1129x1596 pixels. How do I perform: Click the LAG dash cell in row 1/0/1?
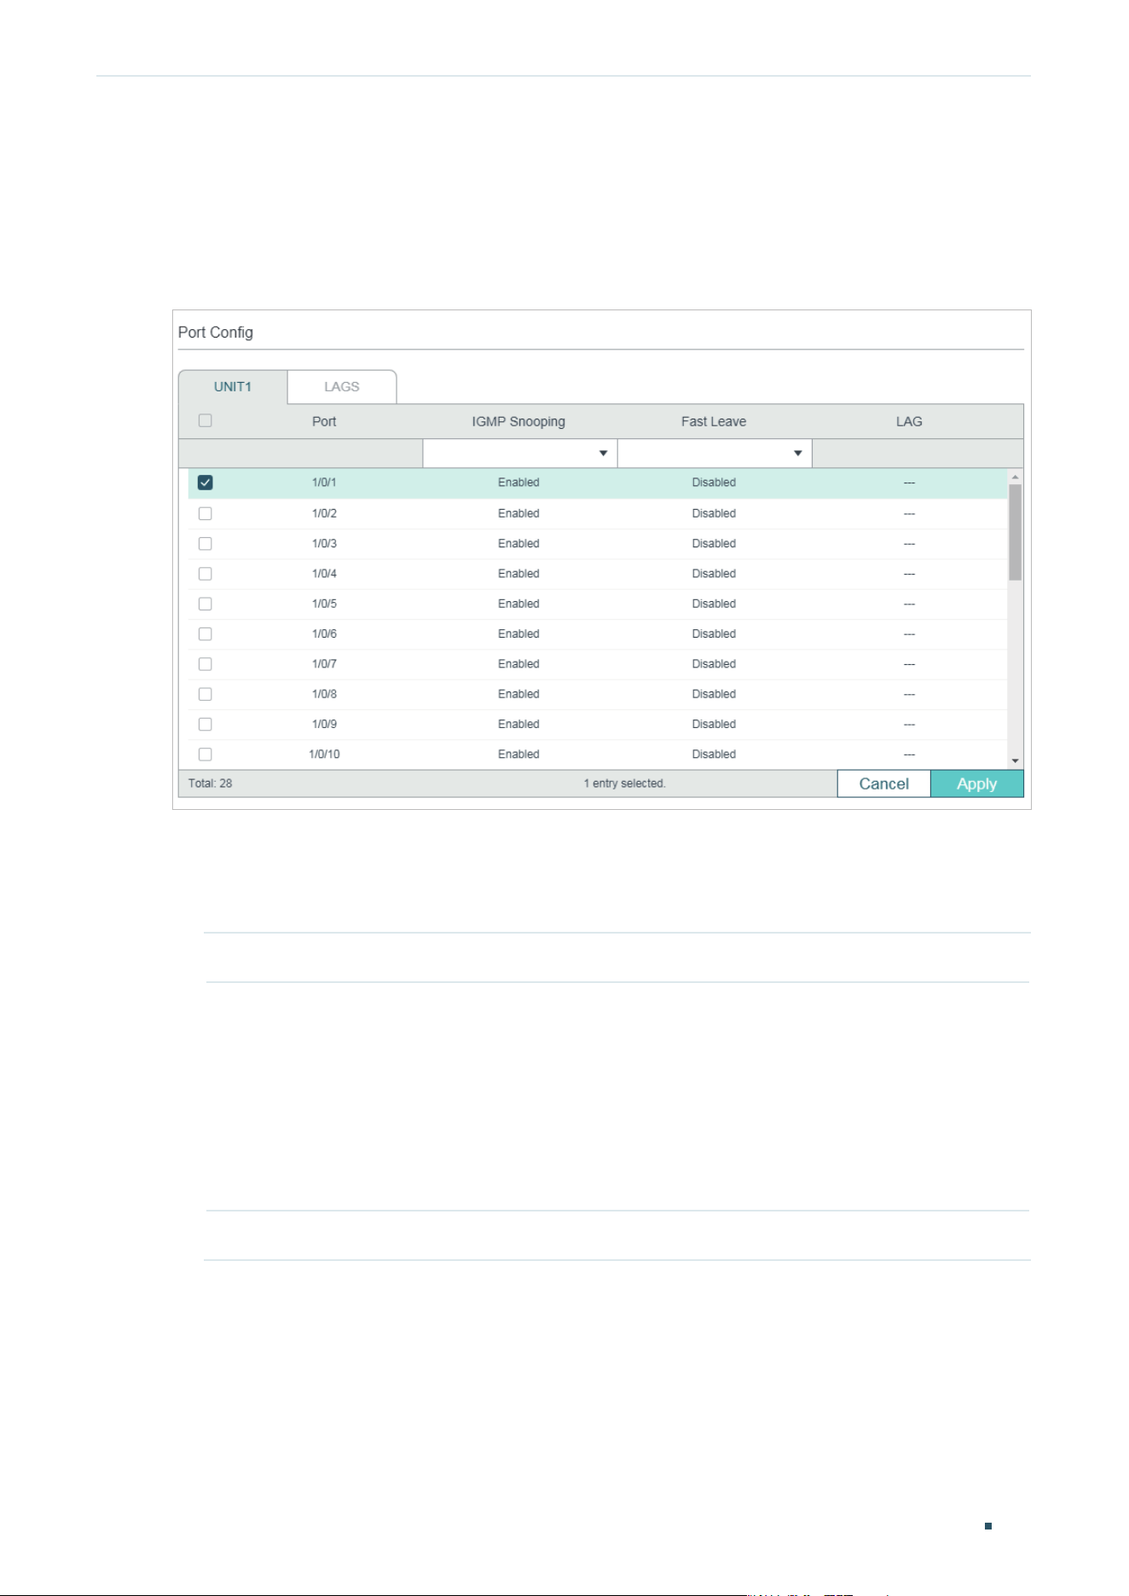tap(909, 483)
